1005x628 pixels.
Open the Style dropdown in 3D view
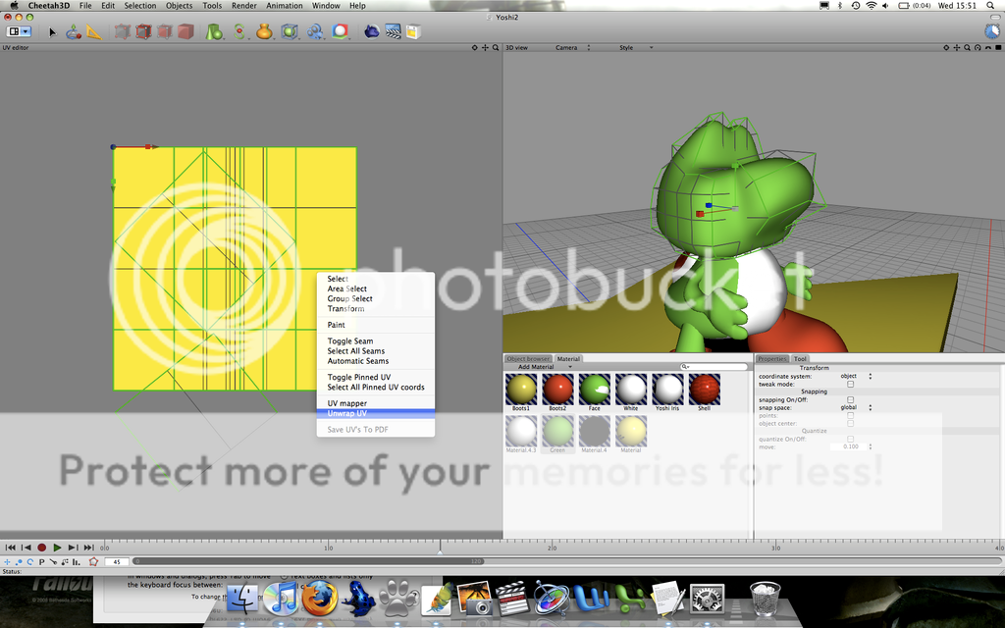636,47
